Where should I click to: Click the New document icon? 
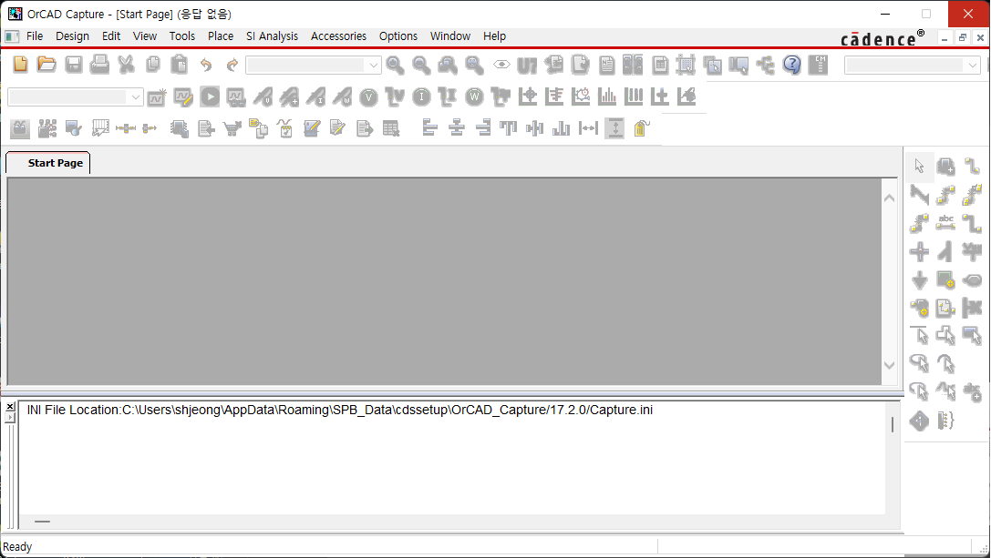click(20, 65)
